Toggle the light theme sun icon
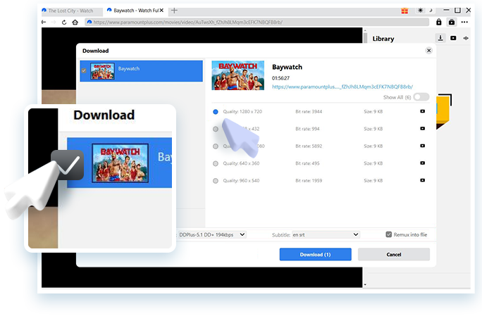This screenshot has width=482, height=316. [420, 11]
